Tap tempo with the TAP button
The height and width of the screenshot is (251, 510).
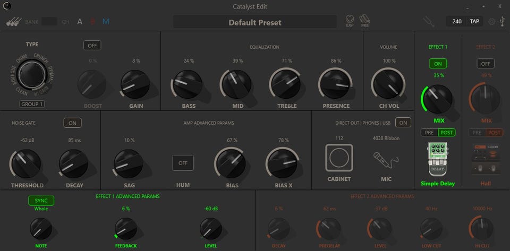(474, 21)
